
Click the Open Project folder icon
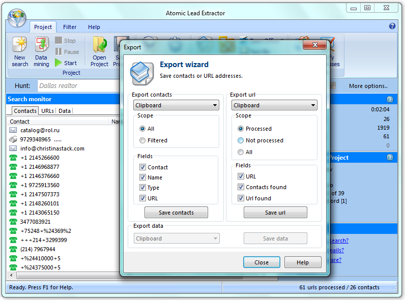[99, 46]
